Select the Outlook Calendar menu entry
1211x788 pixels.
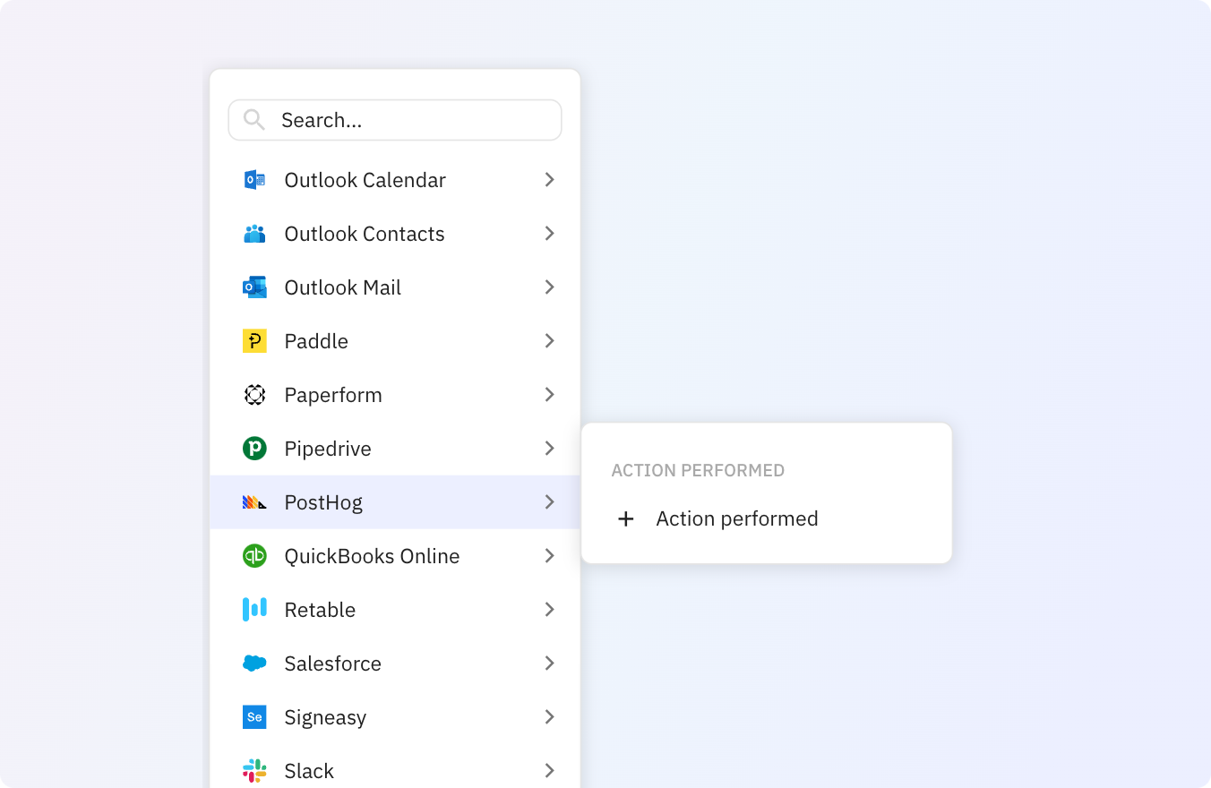coord(395,180)
